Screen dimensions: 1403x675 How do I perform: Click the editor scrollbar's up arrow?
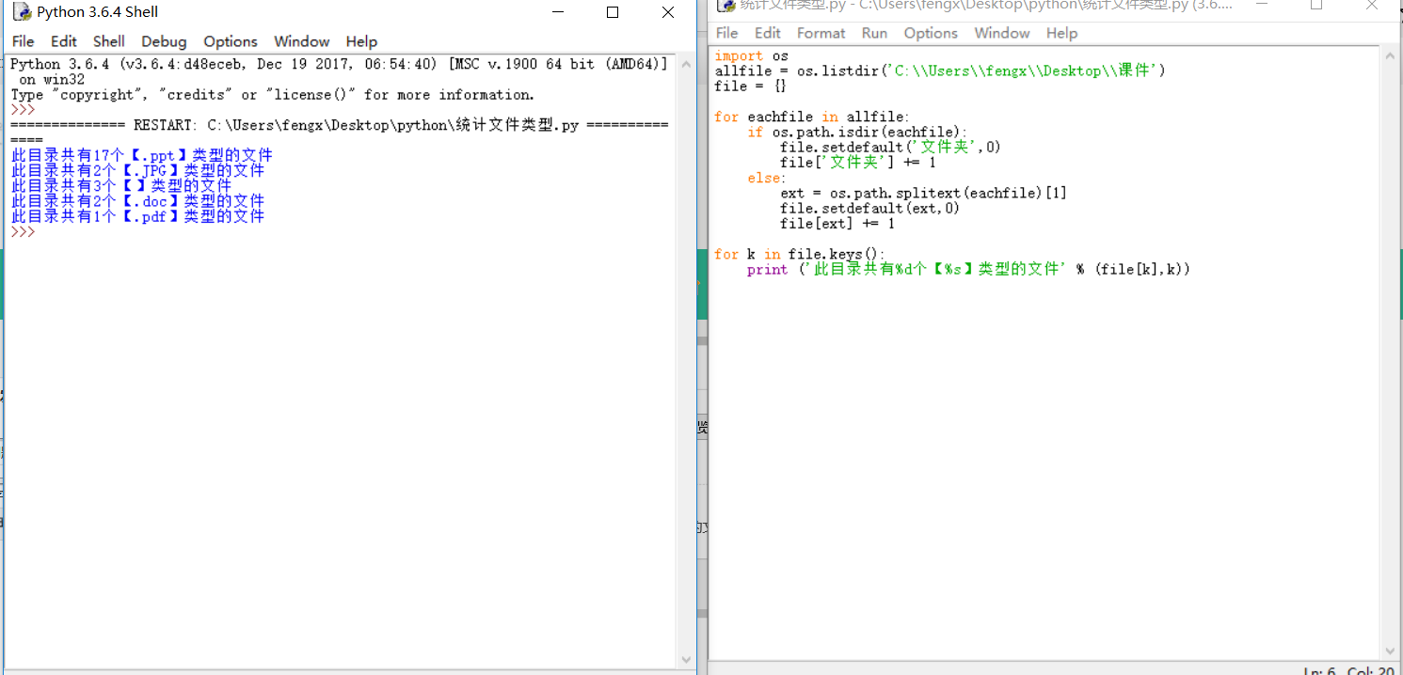[1392, 56]
